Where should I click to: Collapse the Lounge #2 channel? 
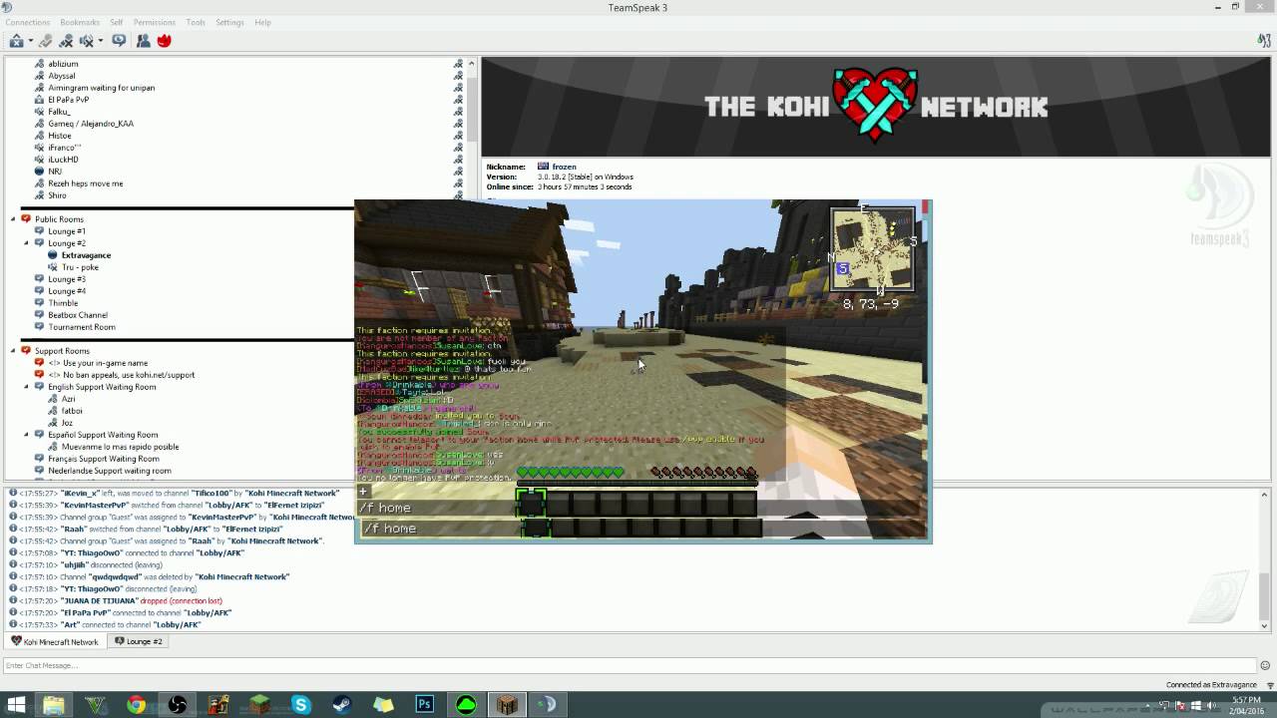pos(27,243)
